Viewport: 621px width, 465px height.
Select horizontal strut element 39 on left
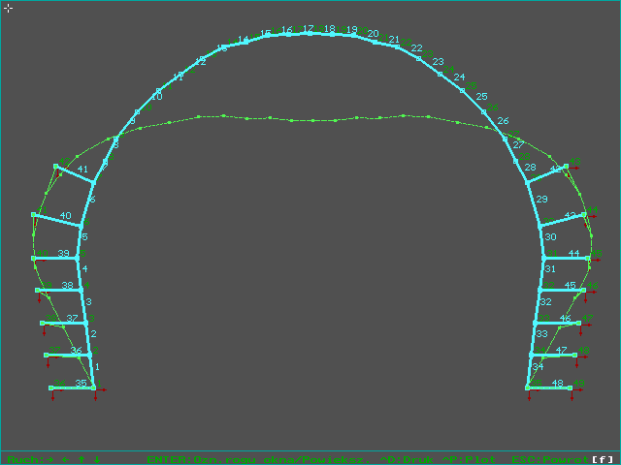pyautogui.click(x=58, y=258)
